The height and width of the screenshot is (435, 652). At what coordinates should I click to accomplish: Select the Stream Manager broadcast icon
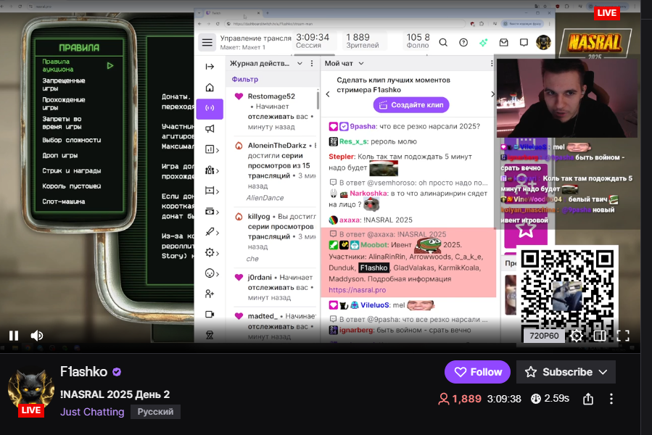click(210, 109)
